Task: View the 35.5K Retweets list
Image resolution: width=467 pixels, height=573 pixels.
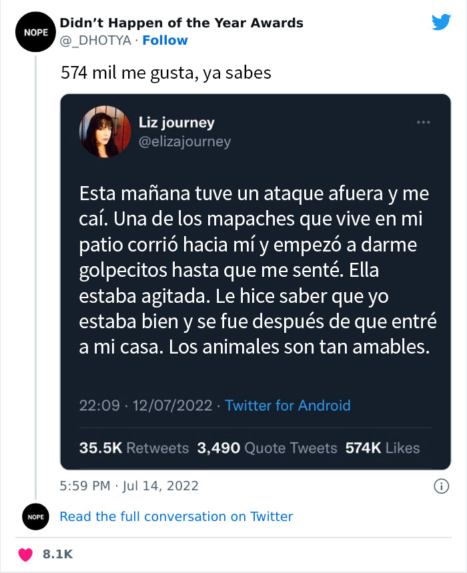Action: click(x=134, y=448)
